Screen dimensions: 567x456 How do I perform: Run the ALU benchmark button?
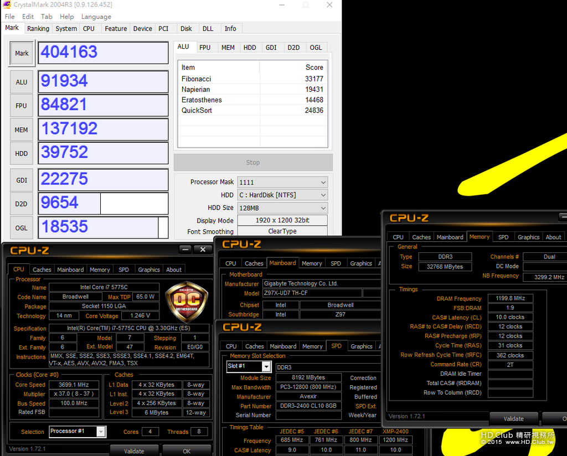point(22,82)
